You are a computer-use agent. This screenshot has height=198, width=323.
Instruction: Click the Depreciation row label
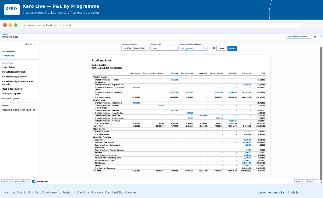coord(99,140)
